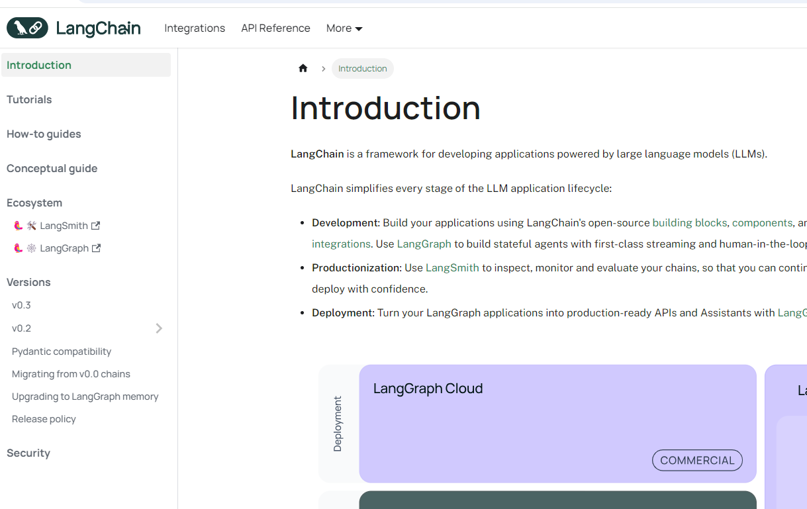Image resolution: width=807 pixels, height=509 pixels.
Task: Click the LangGraph Cloud diagram card
Action: click(557, 424)
